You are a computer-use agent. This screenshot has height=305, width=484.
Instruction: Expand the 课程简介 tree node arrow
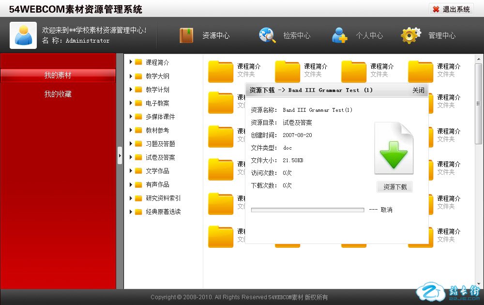pos(131,62)
